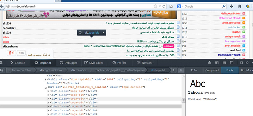Open the Rules side panel tab
253x116 pixels.
coord(194,70)
